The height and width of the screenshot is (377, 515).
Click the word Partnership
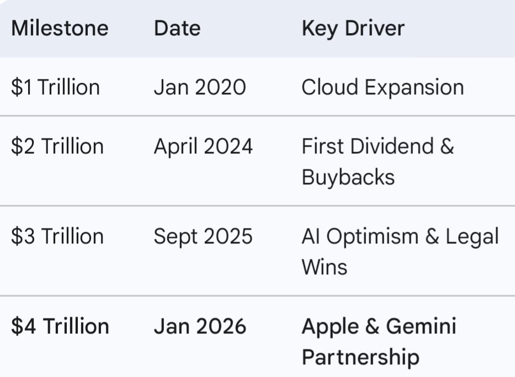pos(360,357)
